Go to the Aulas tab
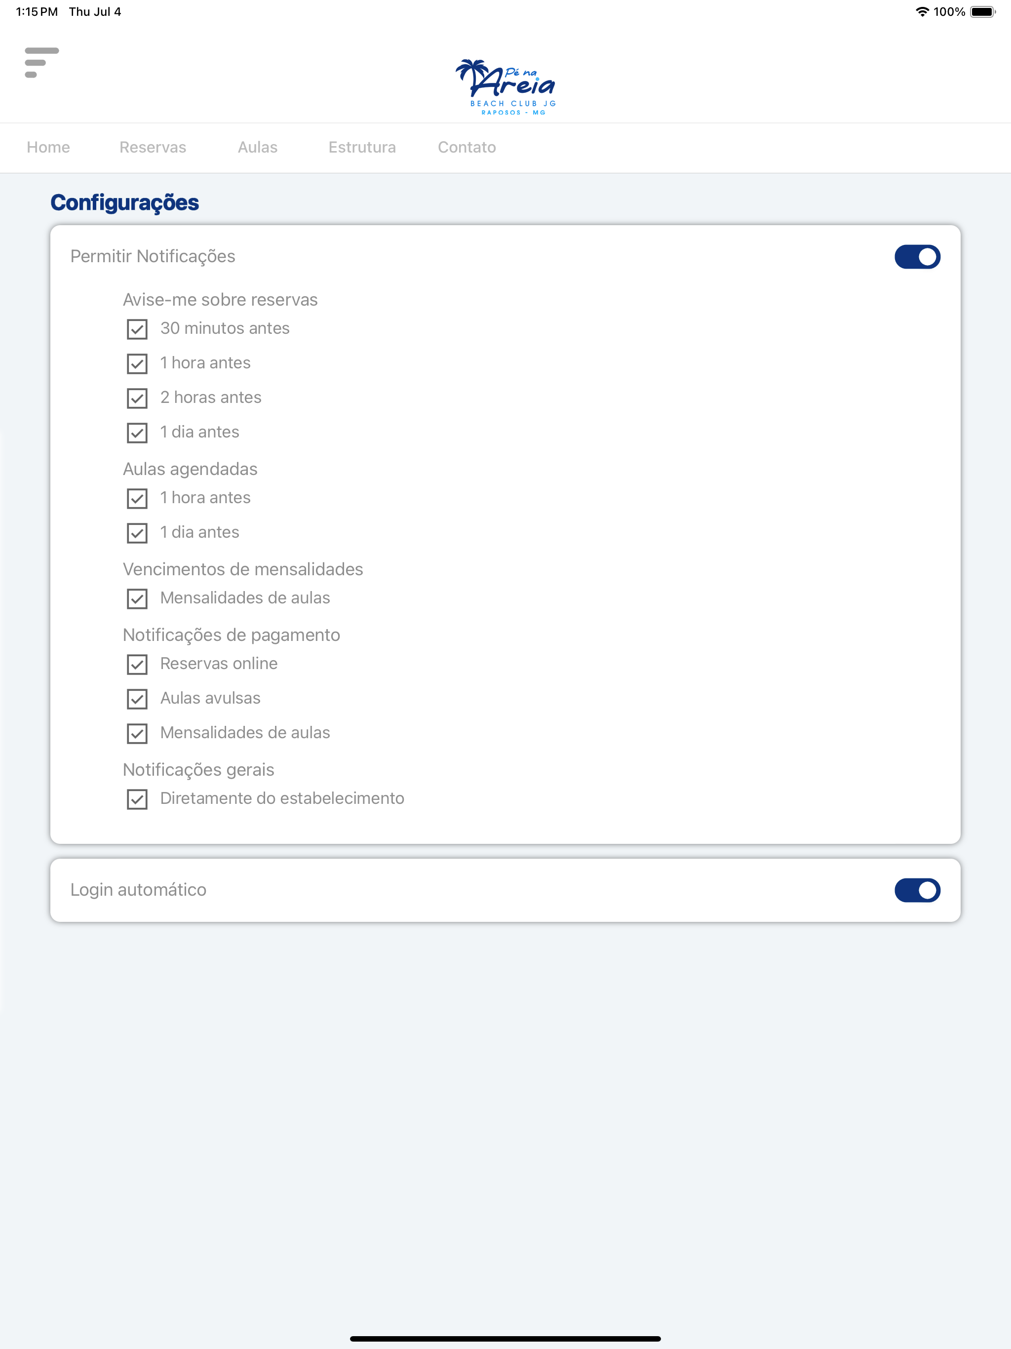Screen dimensions: 1011x1349 coord(257,147)
